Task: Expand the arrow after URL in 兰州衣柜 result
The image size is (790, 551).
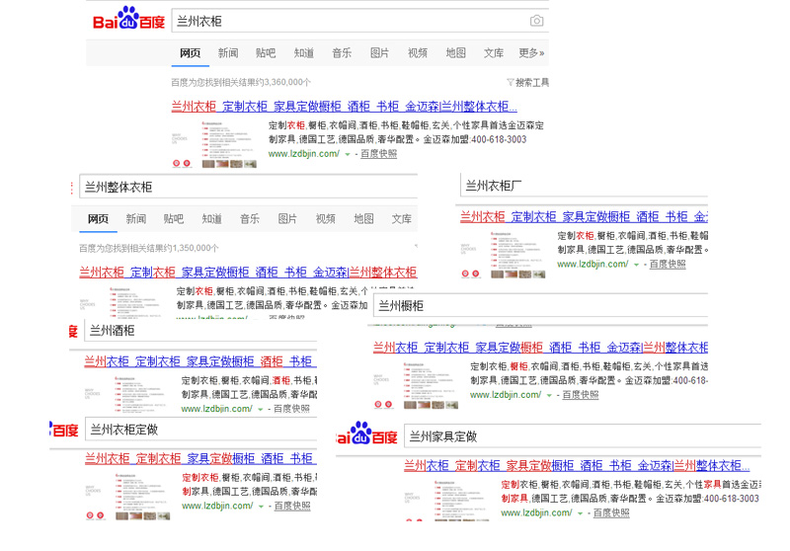Action: 348,155
